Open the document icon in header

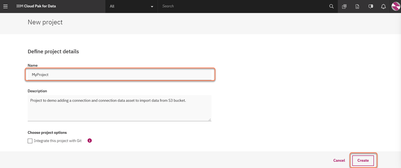357,6
